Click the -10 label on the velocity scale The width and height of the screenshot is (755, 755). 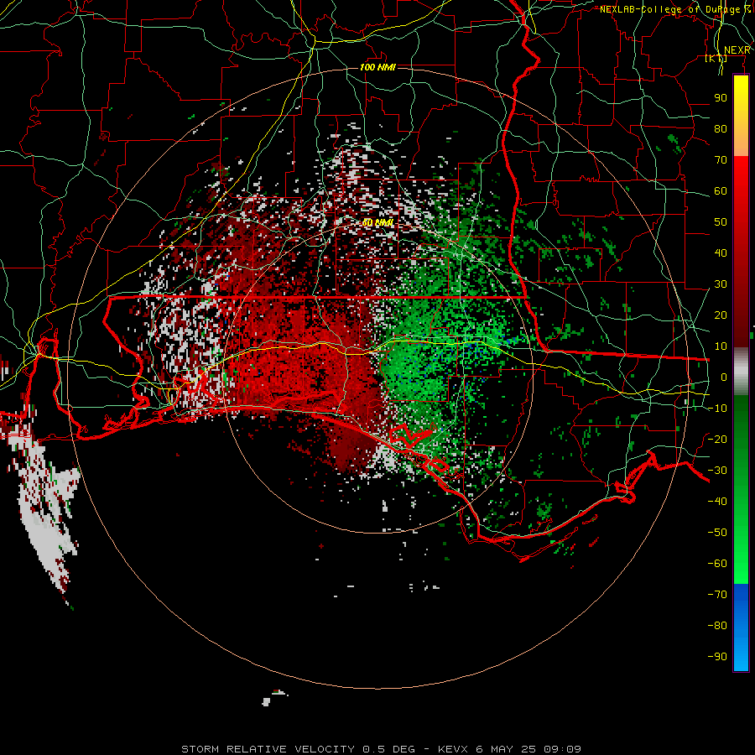coord(717,409)
